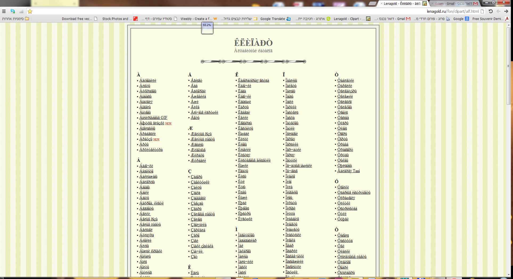The image size is (513, 279).
Task: Open the Weebly - Create a f... bookmark
Action: point(199,19)
